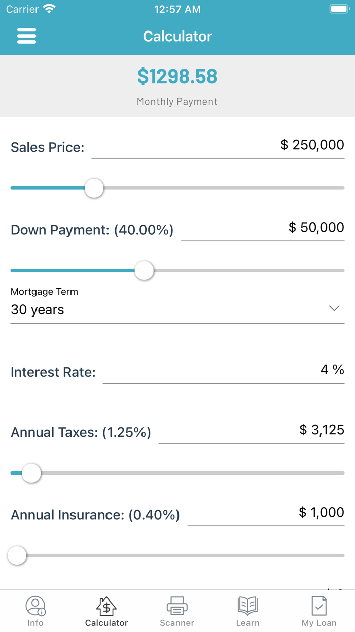
Task: Open the My Loan checklist icon
Action: [318, 606]
